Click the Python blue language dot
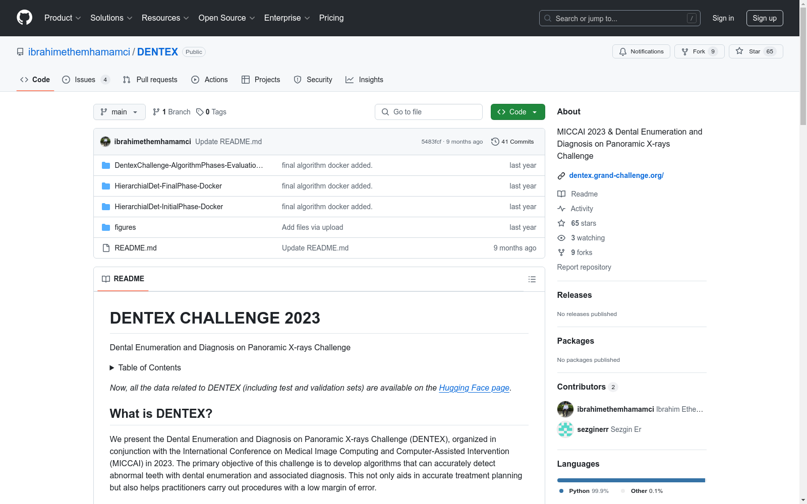Image resolution: width=807 pixels, height=504 pixels. pyautogui.click(x=561, y=491)
